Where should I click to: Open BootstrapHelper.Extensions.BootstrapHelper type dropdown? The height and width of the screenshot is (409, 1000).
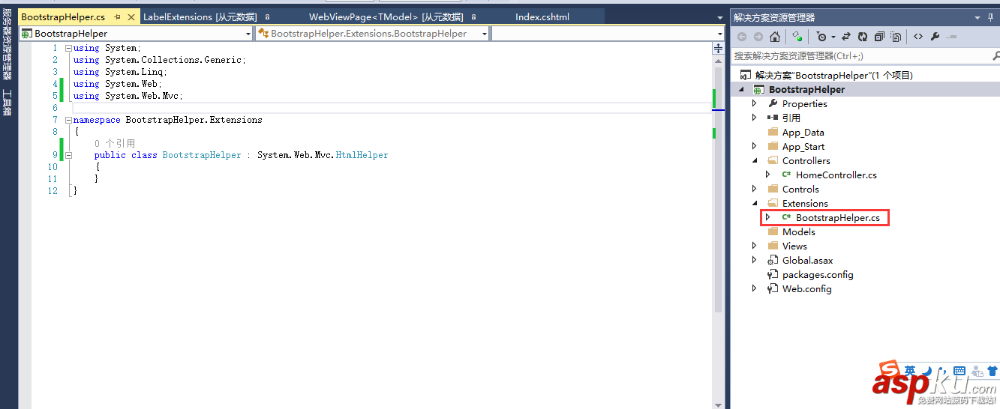(x=485, y=34)
